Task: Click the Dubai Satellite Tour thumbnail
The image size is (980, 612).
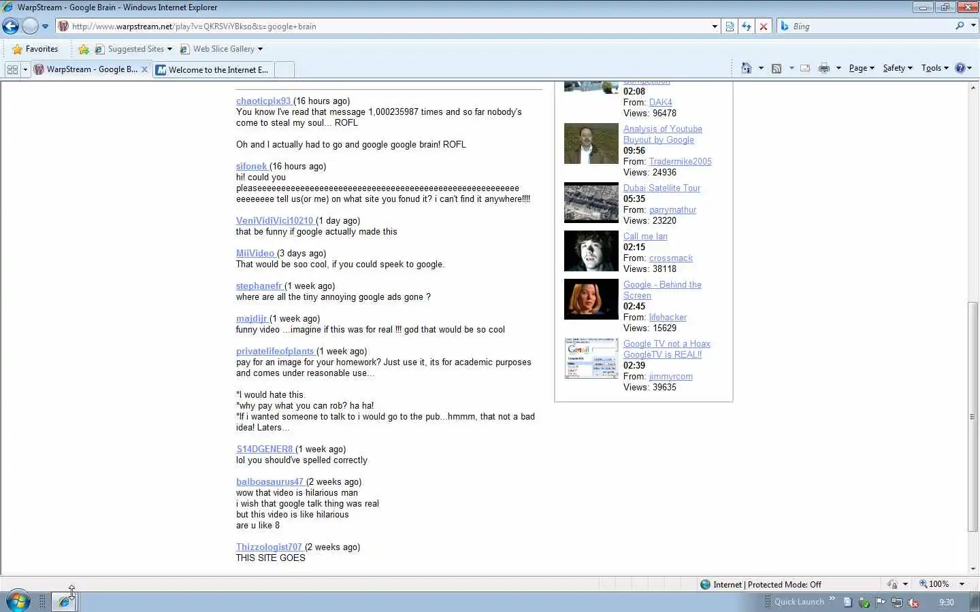Action: coord(591,203)
